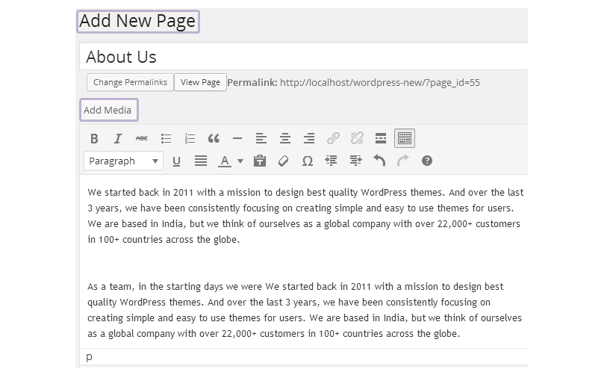Insert the Read More tag
607x375 pixels.
(380, 138)
